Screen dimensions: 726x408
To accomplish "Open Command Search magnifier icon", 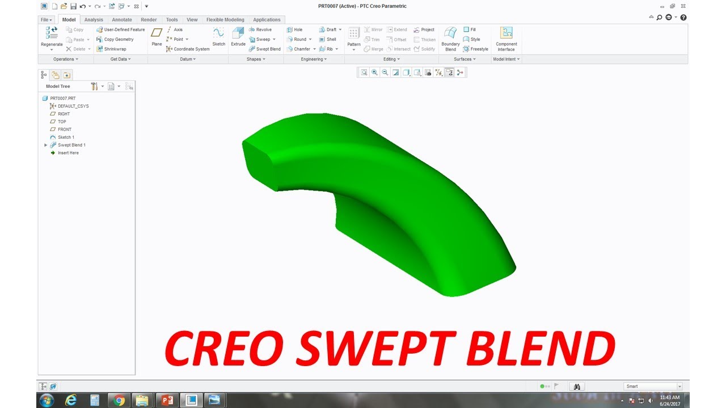I will click(x=659, y=18).
